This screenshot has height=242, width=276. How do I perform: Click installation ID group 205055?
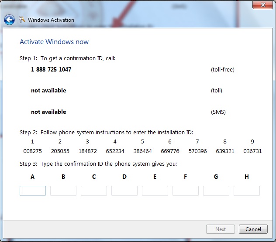point(60,151)
